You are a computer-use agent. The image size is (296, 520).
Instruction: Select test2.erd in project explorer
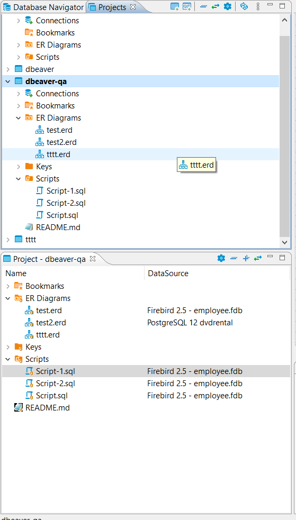51,323
